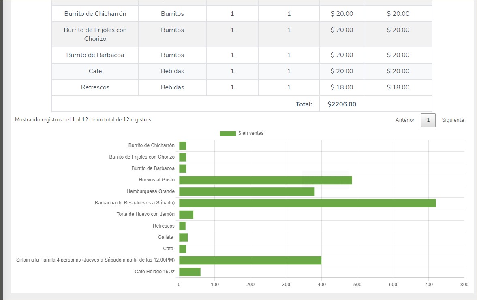This screenshot has height=300, width=477.
Task: Click the 'Mostrando registros del 1 al 12' text
Action: pos(83,120)
